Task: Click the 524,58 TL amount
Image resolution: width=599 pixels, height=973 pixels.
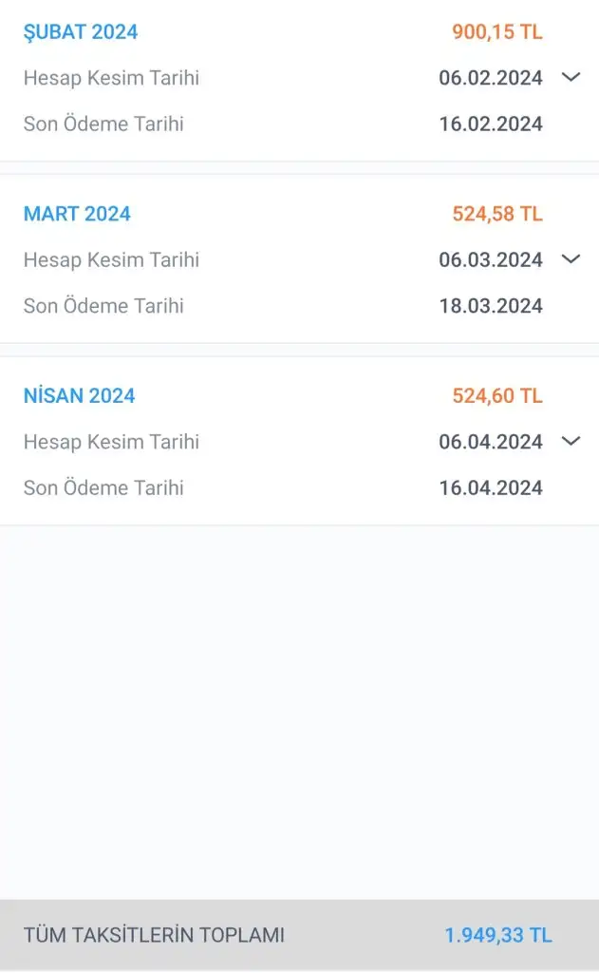Action: (497, 214)
